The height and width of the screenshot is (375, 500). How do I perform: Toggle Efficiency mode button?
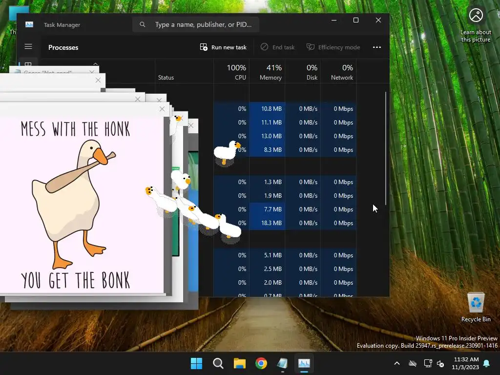click(333, 47)
